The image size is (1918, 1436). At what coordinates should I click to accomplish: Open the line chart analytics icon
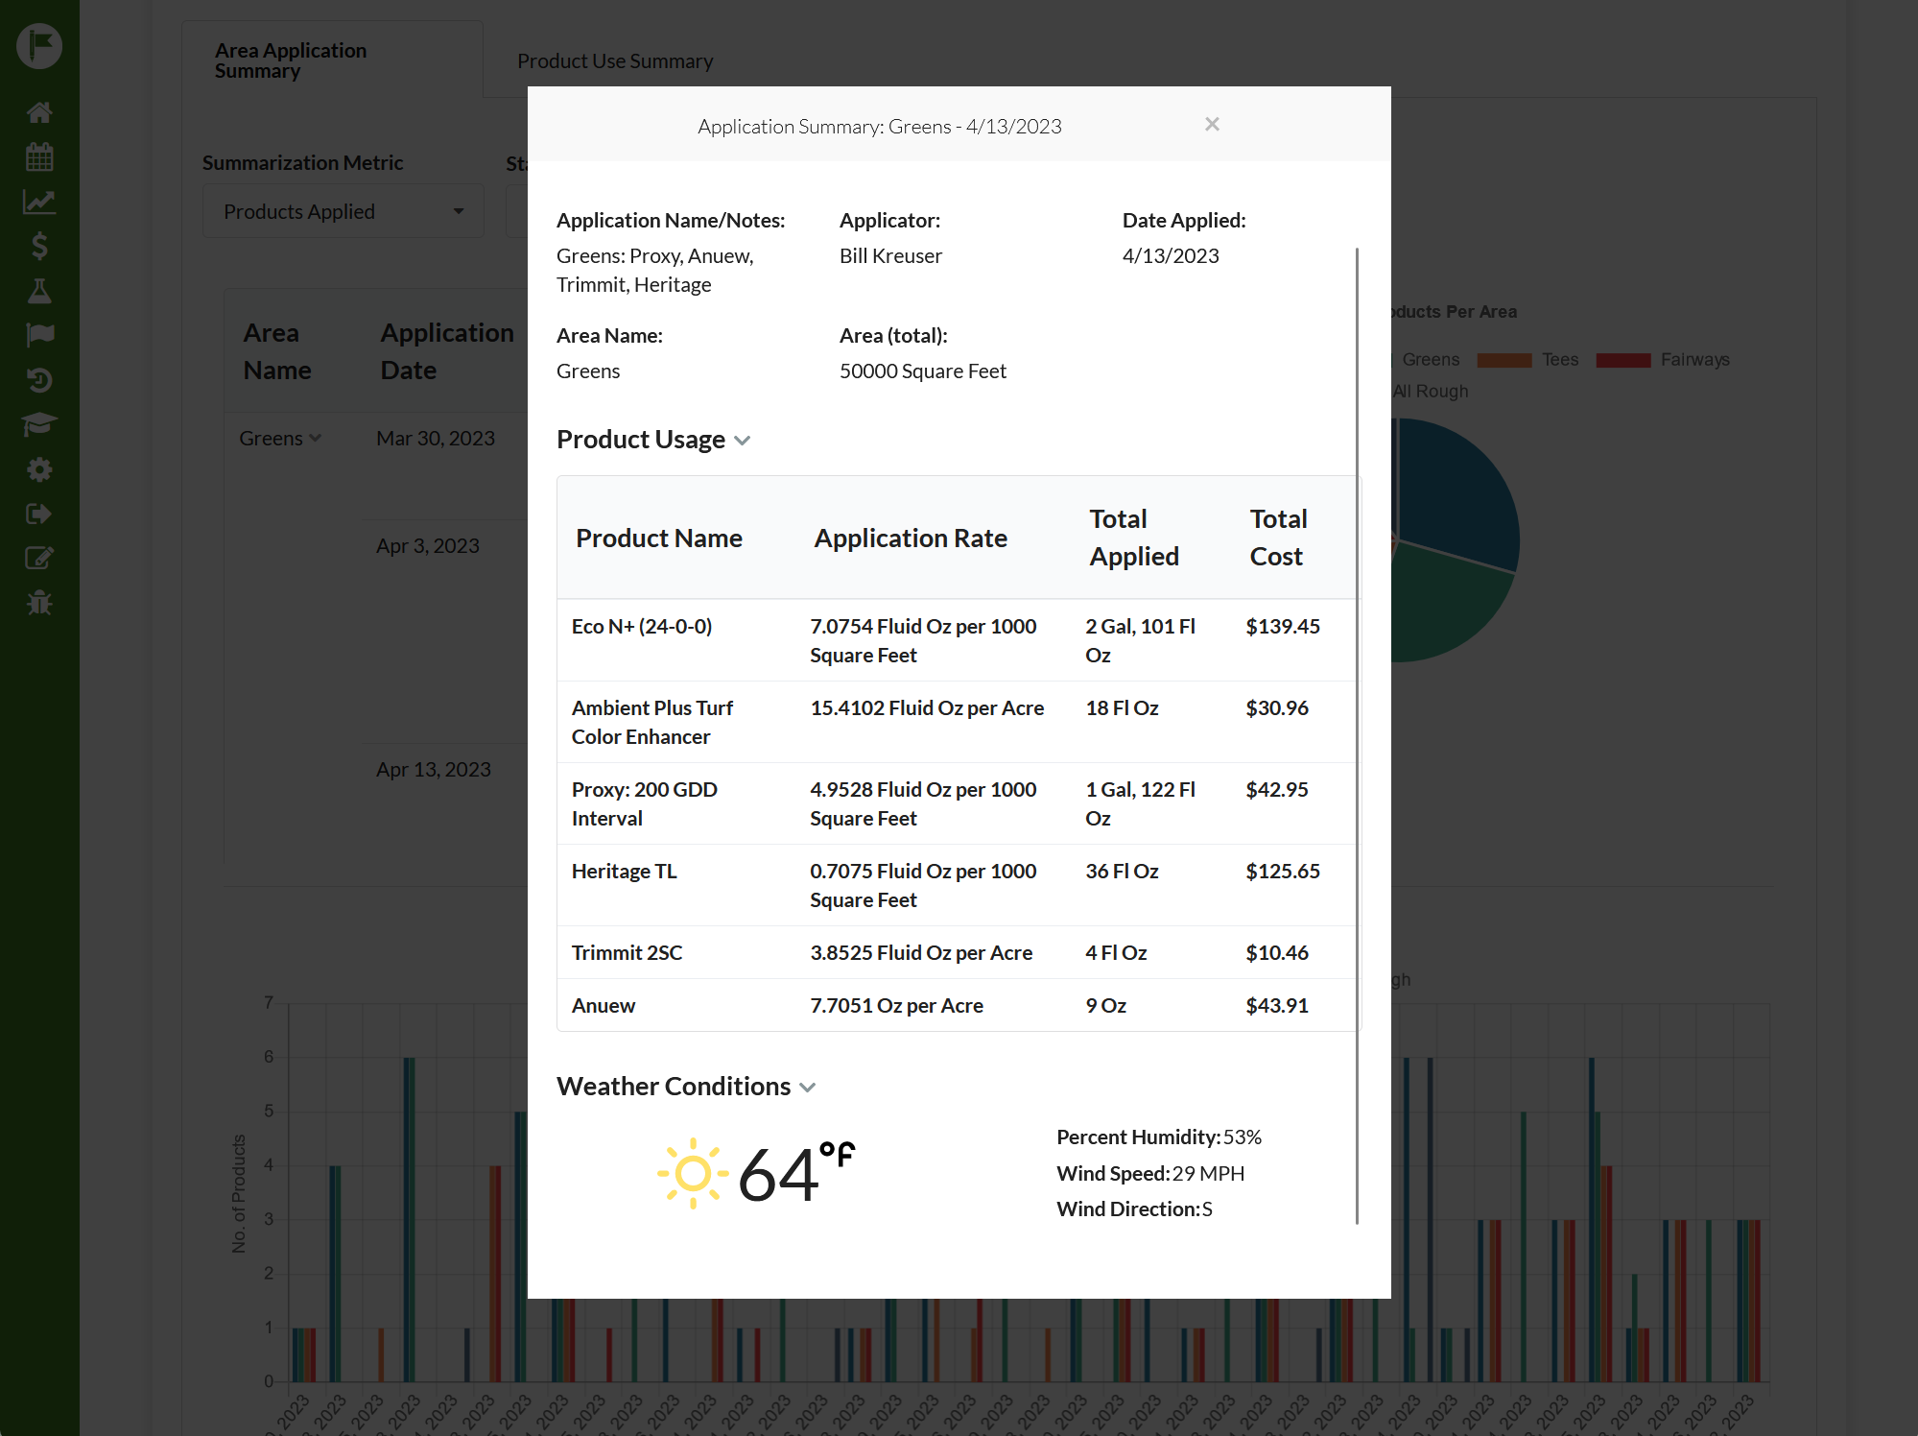(39, 202)
